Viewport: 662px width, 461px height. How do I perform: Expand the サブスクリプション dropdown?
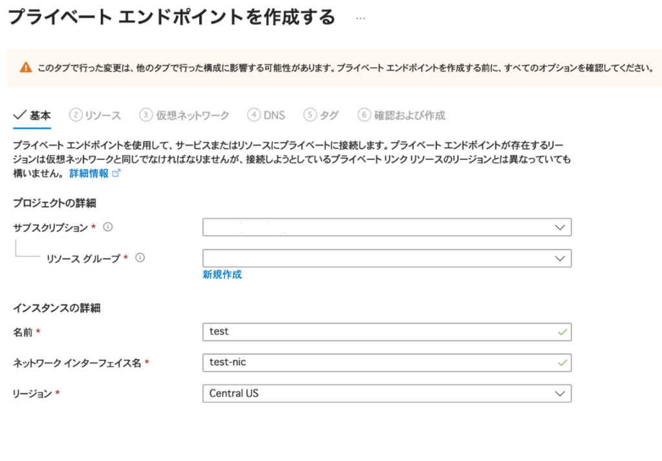pos(387,227)
